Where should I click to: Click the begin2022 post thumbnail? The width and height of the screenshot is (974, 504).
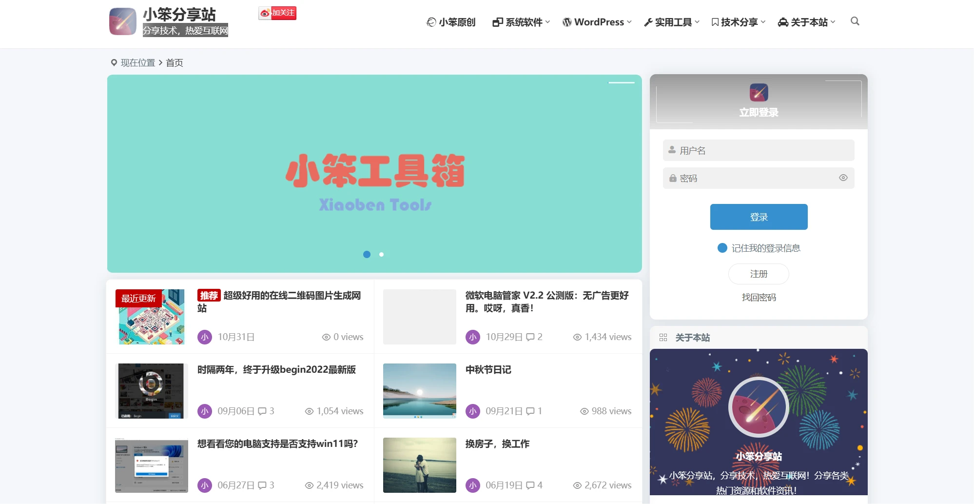pyautogui.click(x=152, y=391)
